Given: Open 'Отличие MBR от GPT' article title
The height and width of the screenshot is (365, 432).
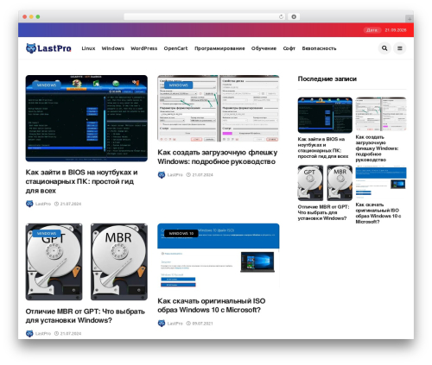Looking at the screenshot, I should 85,316.
